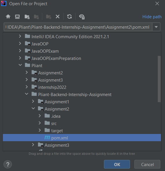Screen dimensions: 165x171
Task: Expand the IntelliJ IDEA Community Edition folder
Action: (x=20, y=36)
